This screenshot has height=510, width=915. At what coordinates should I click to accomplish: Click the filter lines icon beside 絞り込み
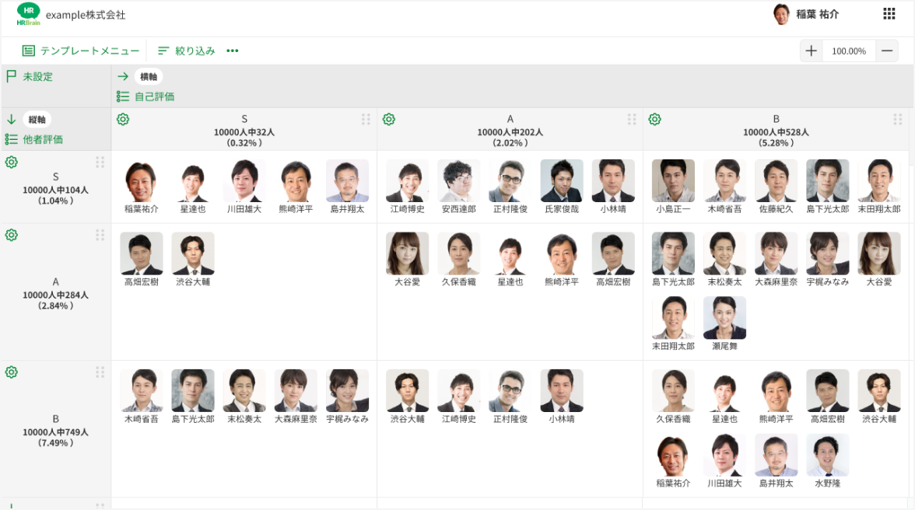coord(163,51)
